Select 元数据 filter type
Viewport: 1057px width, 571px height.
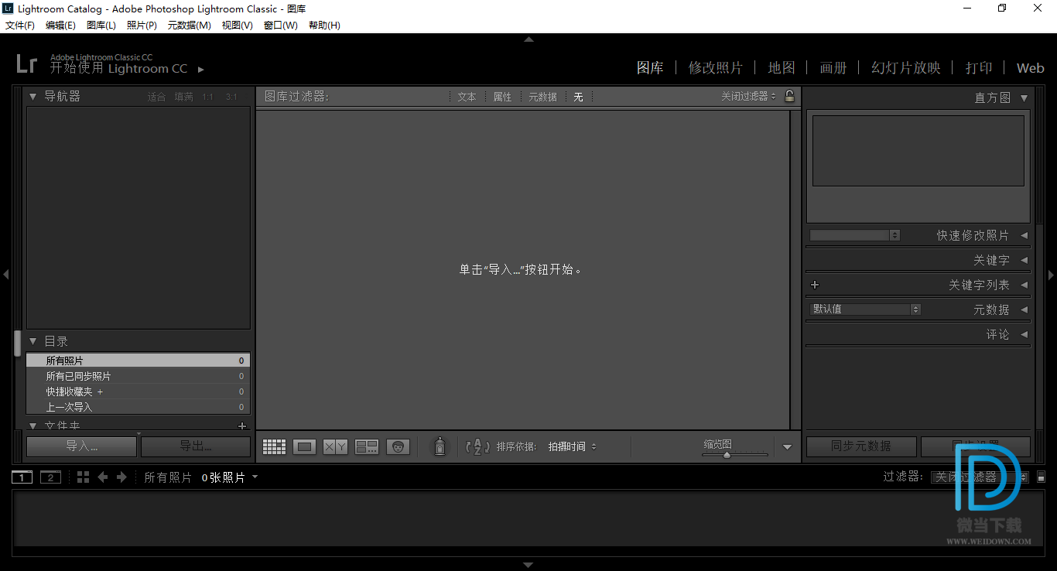(542, 97)
